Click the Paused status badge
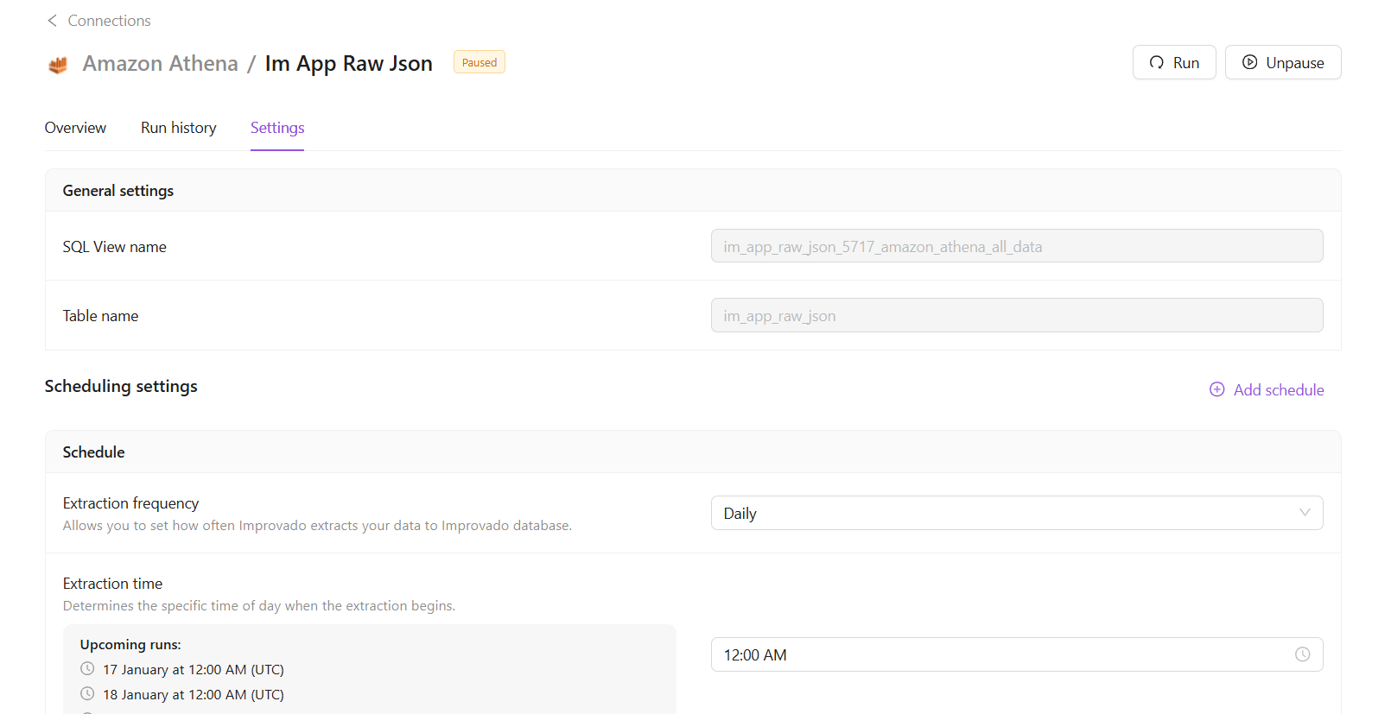This screenshot has height=714, width=1391. tap(479, 62)
